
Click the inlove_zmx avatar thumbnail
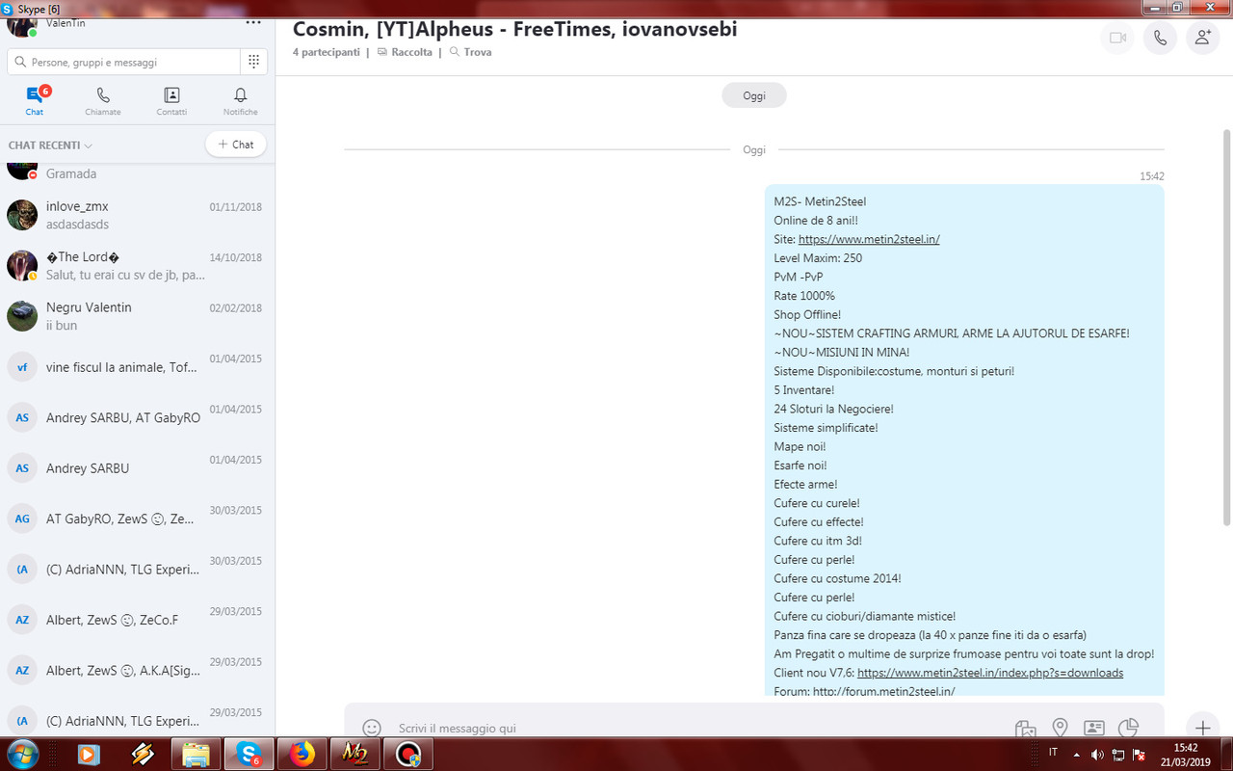[22, 215]
